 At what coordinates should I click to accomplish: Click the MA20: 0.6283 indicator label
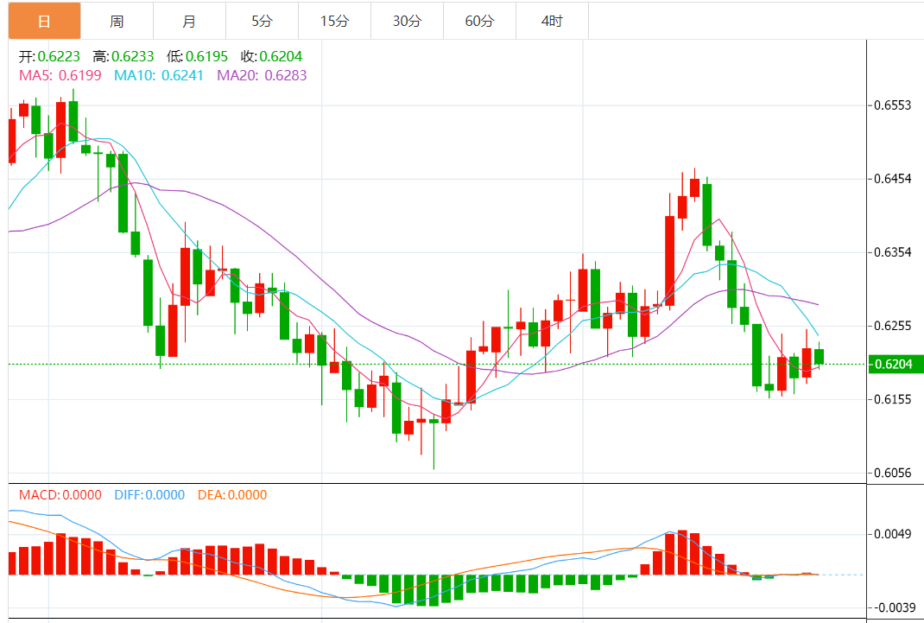click(x=262, y=75)
